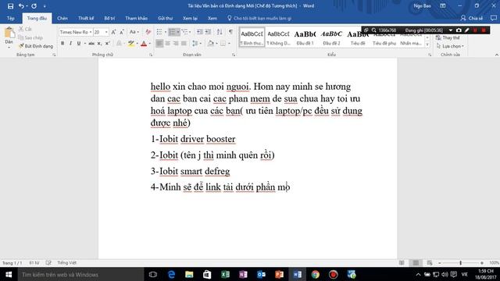
Task: Align text left
Action: click(x=159, y=44)
